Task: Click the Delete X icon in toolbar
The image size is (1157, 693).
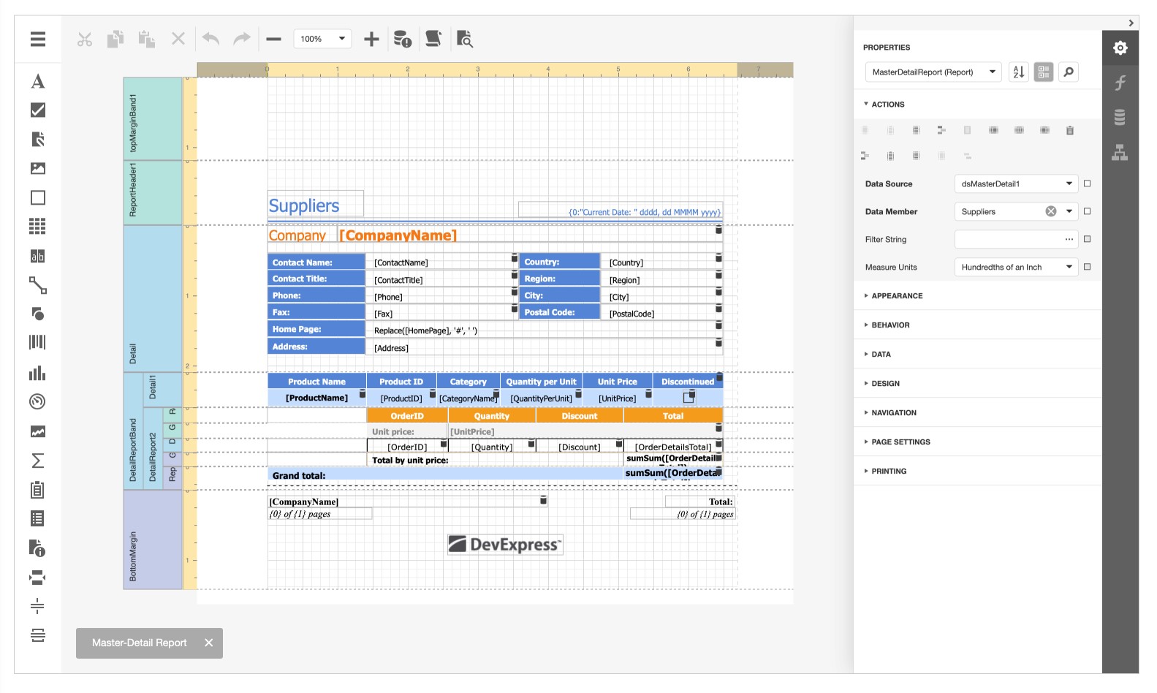Action: 178,39
